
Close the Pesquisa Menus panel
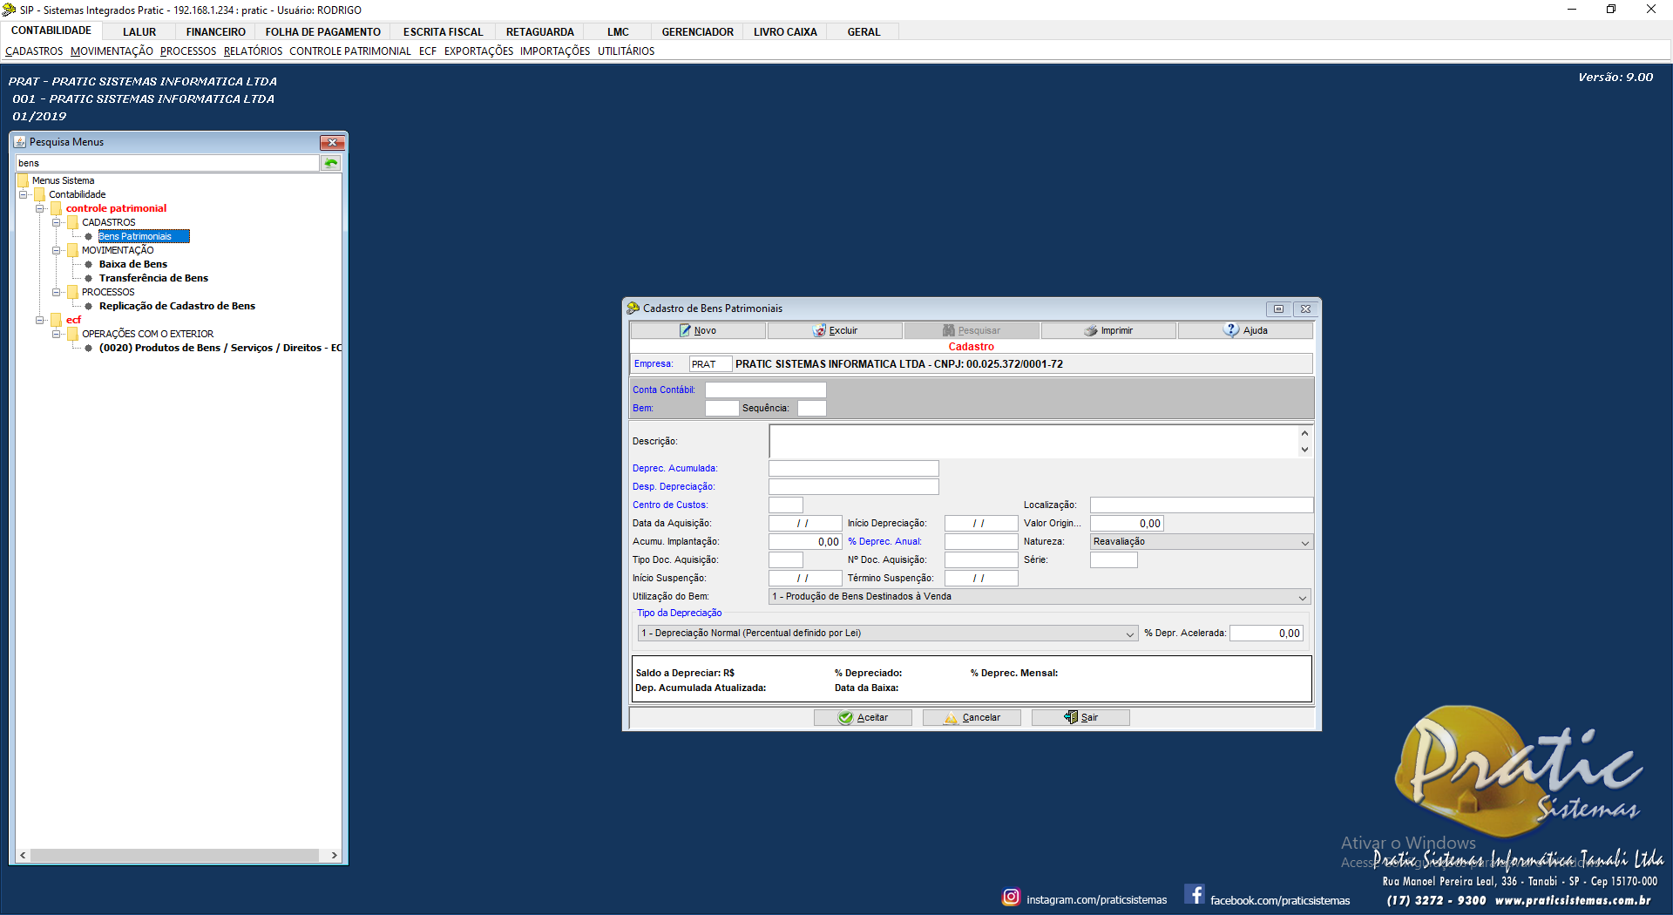pyautogui.click(x=332, y=143)
